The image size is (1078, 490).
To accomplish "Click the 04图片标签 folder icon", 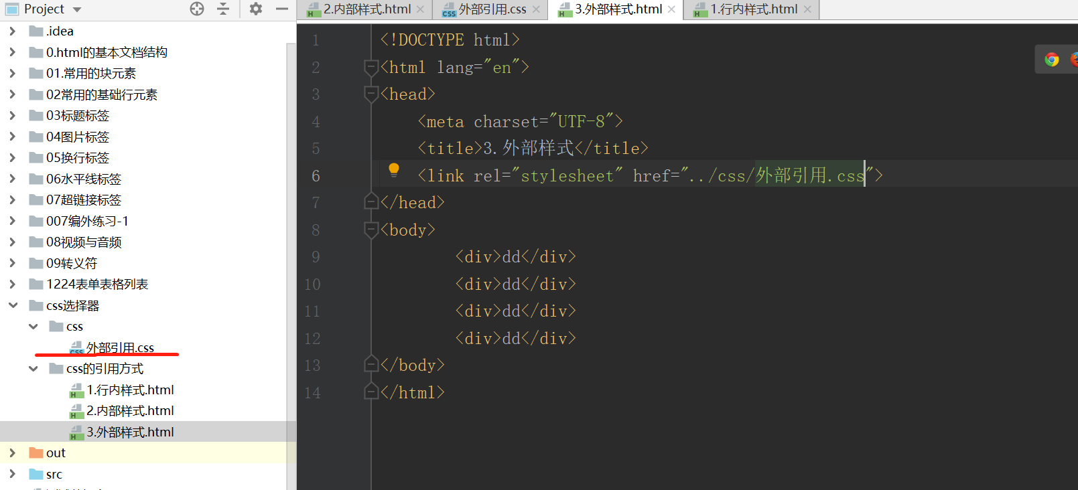I will pyautogui.click(x=36, y=137).
